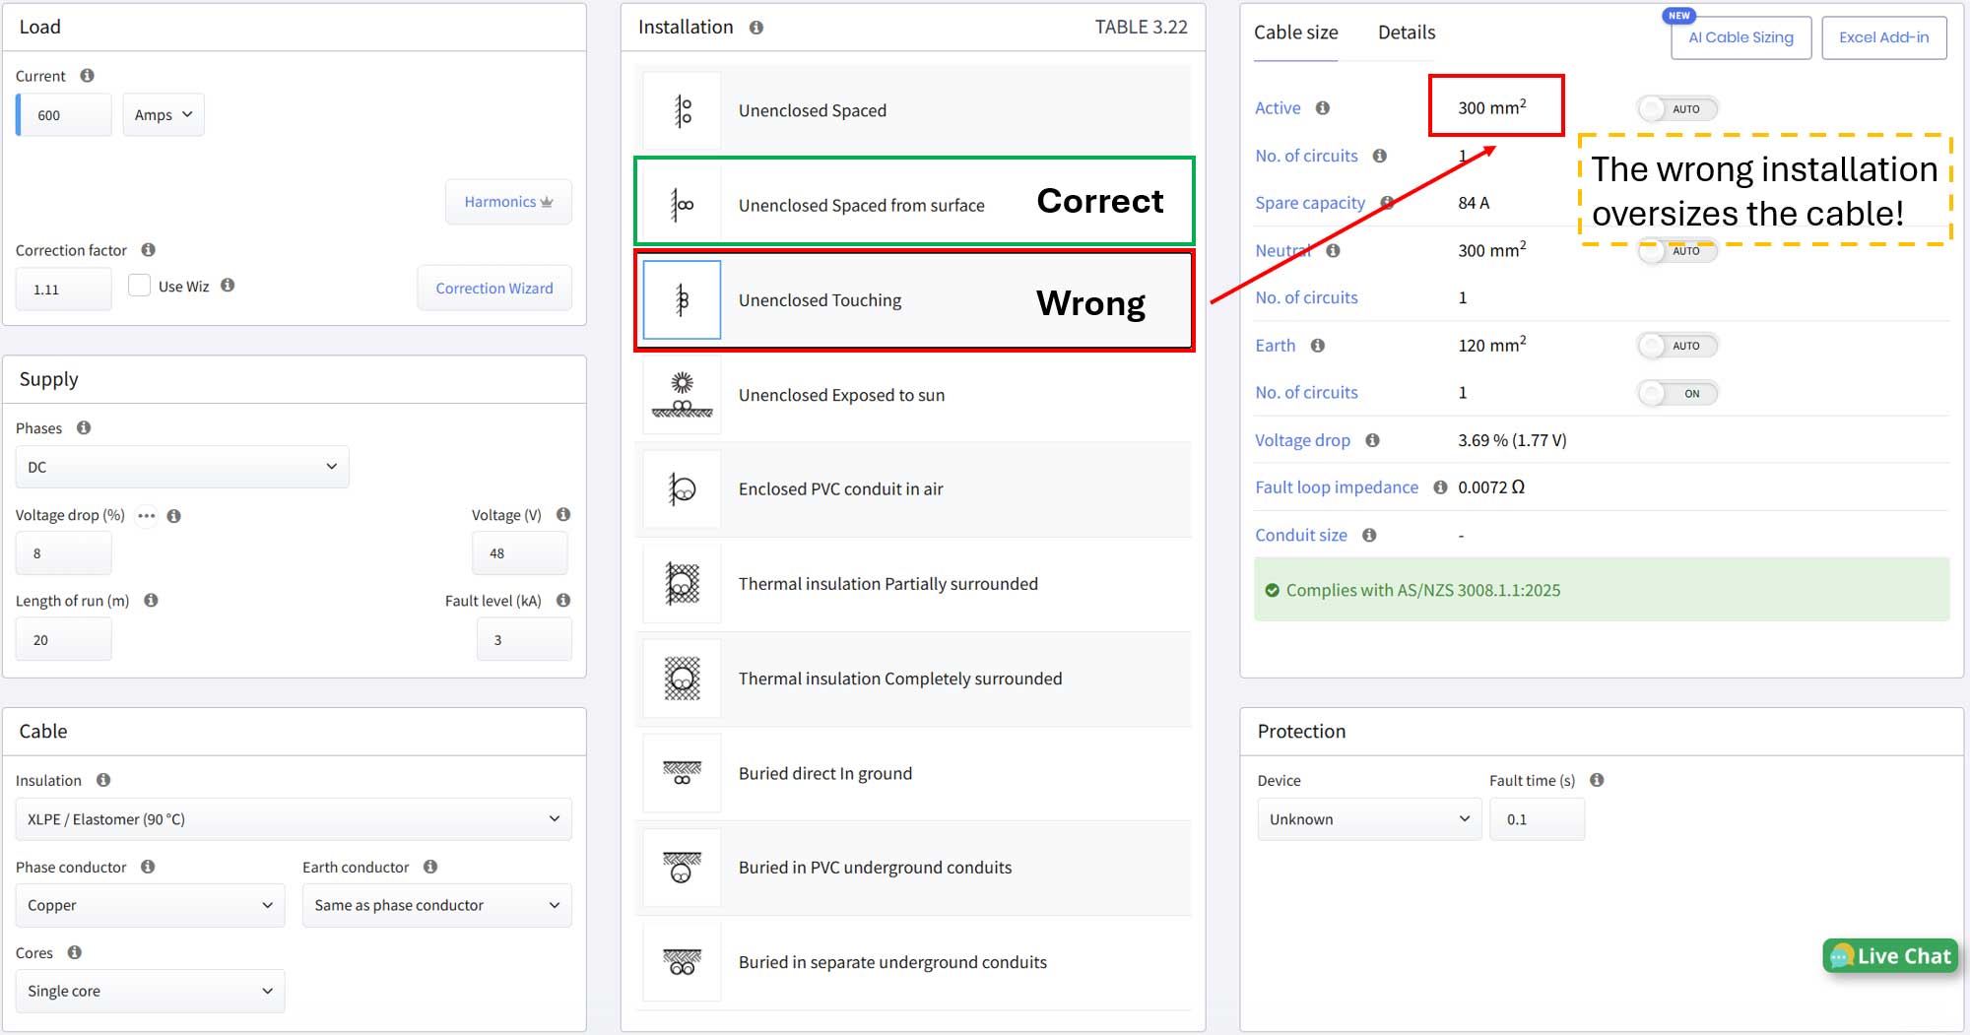
Task: Select Buried in separate underground conduits icon
Action: pos(682,962)
